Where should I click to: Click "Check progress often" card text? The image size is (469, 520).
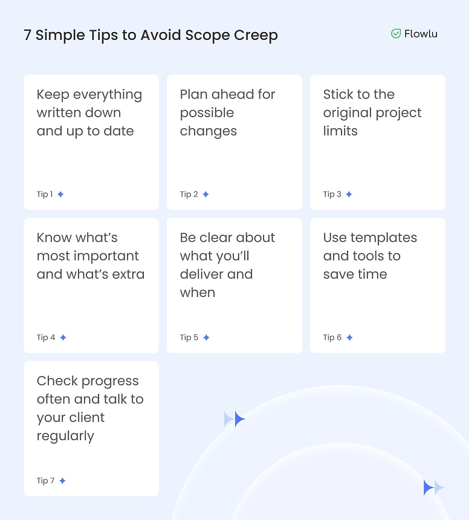coord(90,408)
